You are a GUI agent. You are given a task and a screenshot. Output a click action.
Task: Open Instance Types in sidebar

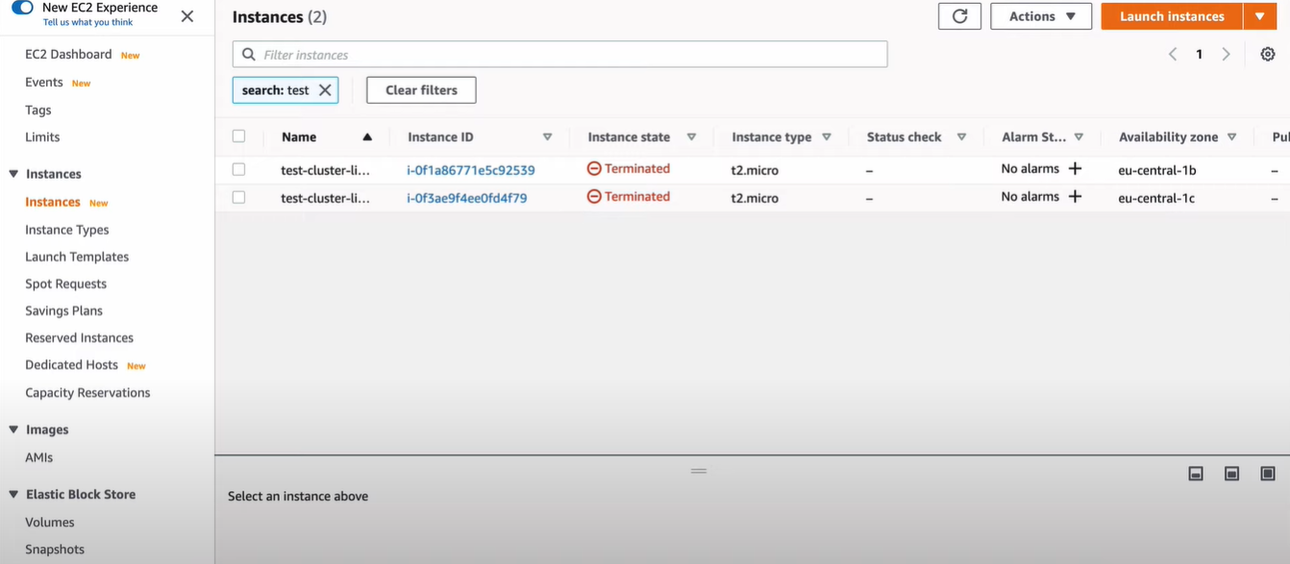(x=67, y=230)
